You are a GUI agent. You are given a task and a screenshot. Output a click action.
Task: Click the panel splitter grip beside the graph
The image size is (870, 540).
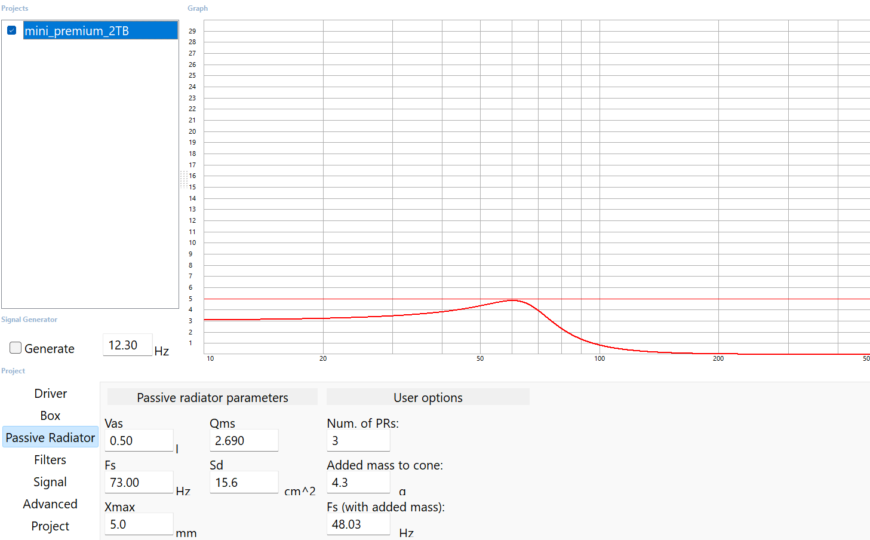click(183, 179)
